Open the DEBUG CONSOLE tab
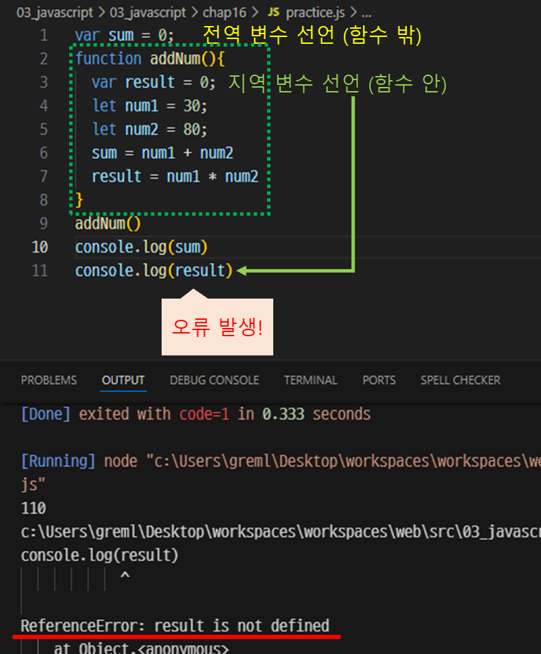The width and height of the screenshot is (541, 654). point(214,380)
